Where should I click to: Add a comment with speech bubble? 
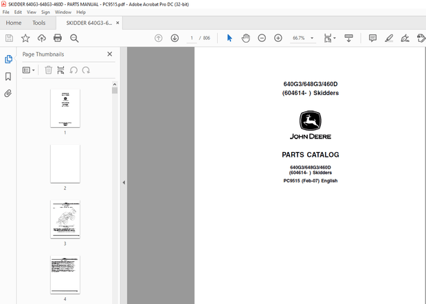pyautogui.click(x=372, y=38)
